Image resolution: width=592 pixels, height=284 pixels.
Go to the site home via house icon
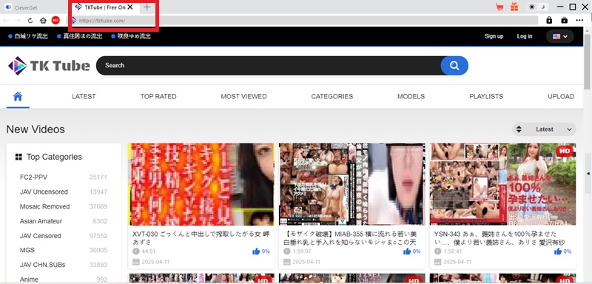click(18, 97)
